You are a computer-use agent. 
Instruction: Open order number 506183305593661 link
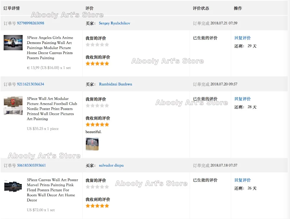(31, 165)
